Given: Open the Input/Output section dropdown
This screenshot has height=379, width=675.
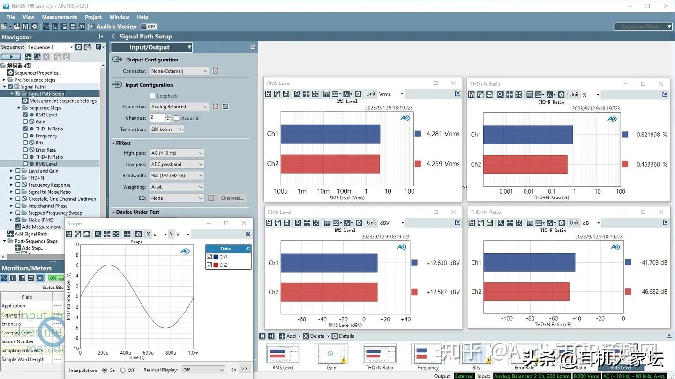Looking at the screenshot, I should pos(151,47).
